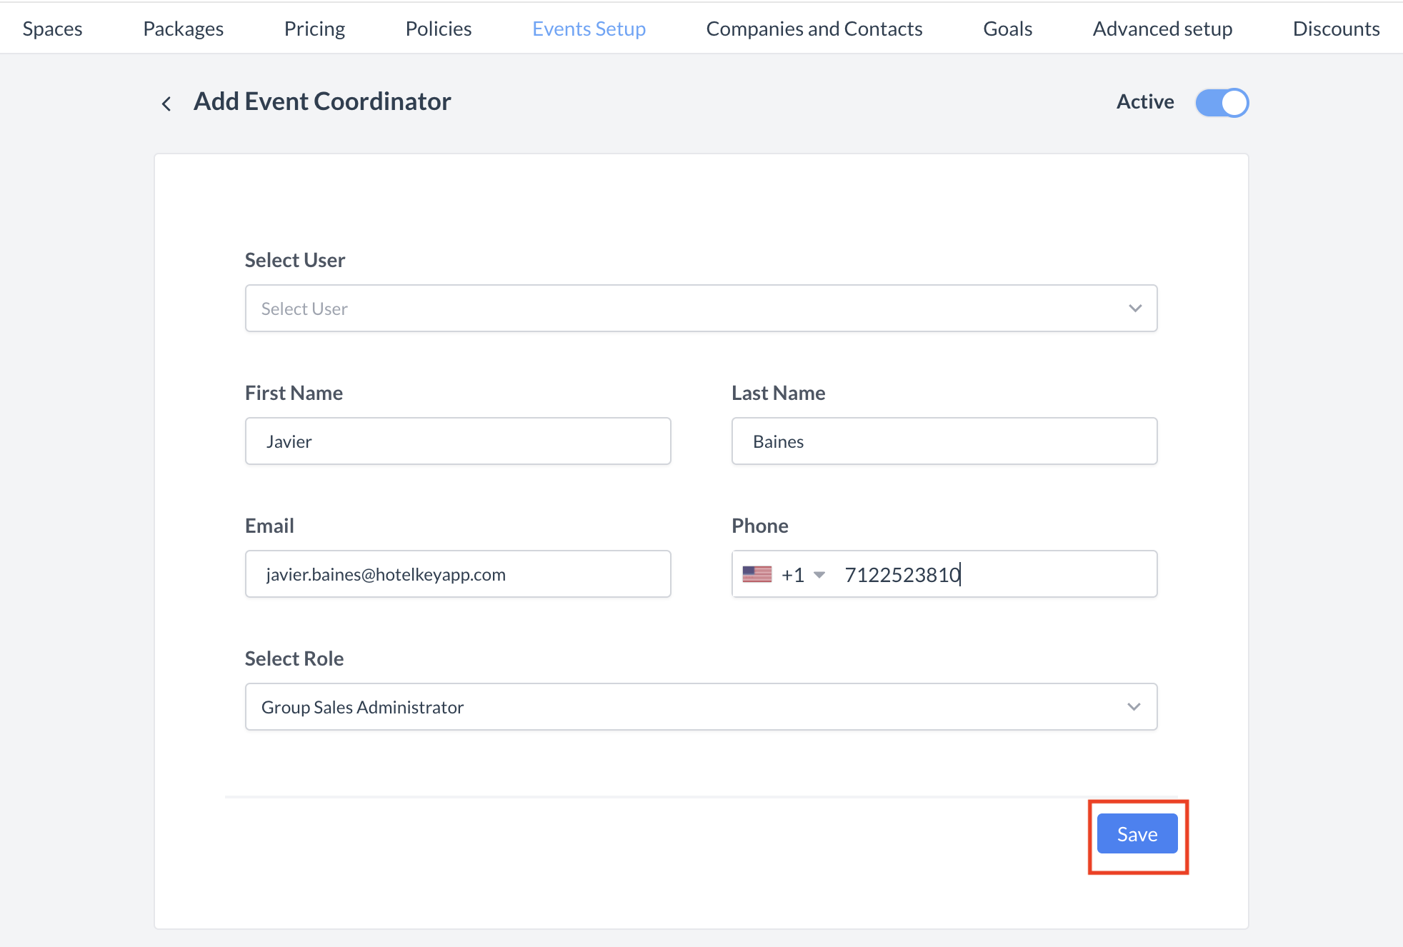
Task: Switch to the Packages tab
Action: [x=184, y=29]
